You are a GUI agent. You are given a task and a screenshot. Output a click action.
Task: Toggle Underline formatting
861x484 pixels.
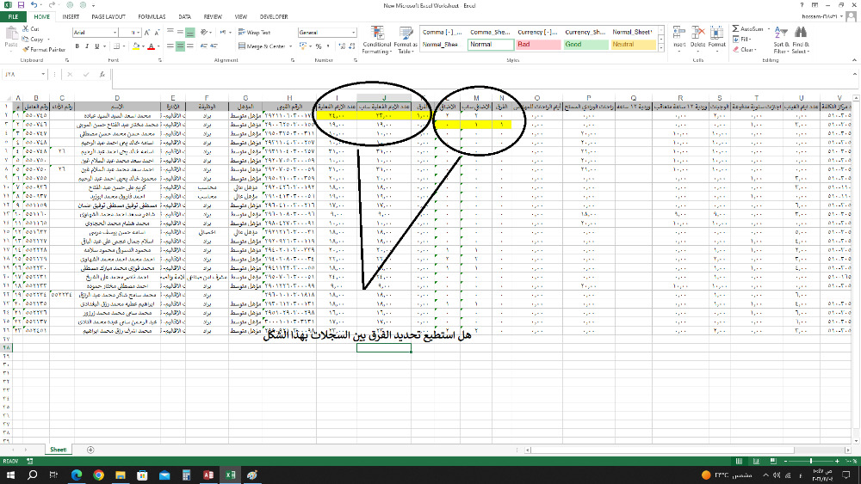[x=96, y=46]
